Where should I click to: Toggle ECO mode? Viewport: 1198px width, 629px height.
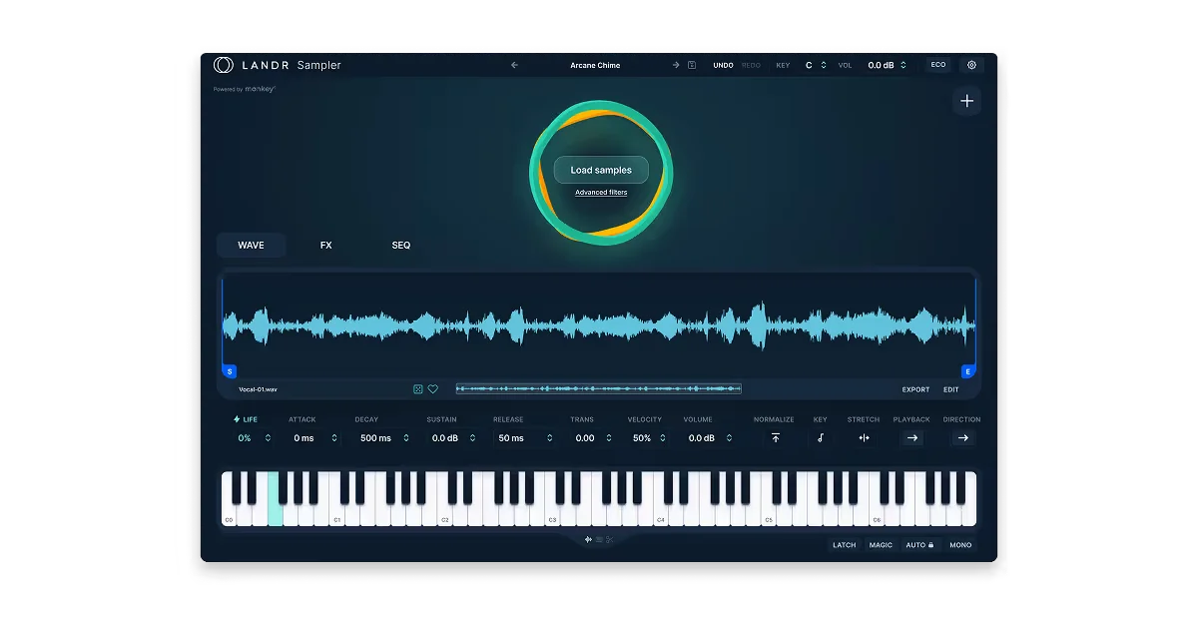click(938, 65)
